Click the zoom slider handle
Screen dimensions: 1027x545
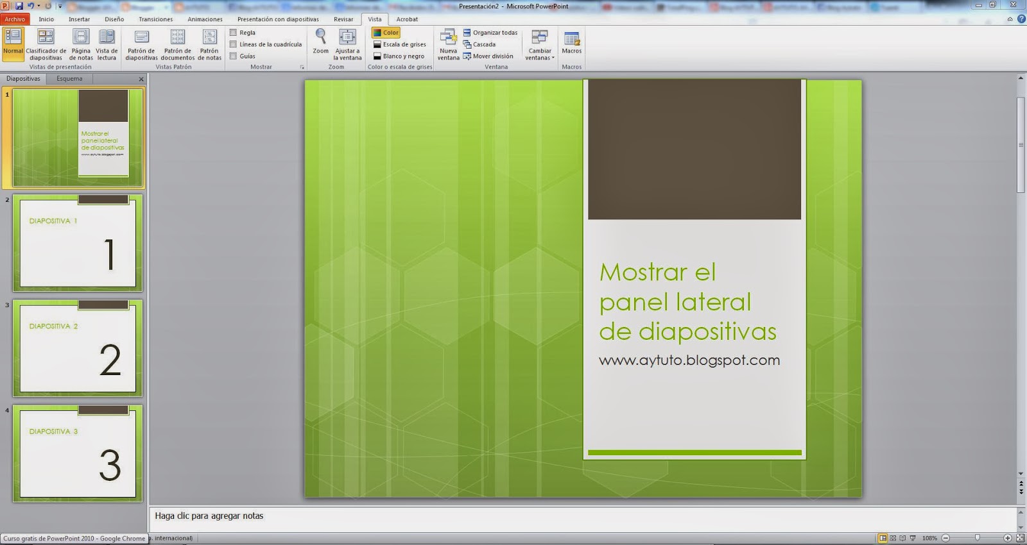click(978, 538)
